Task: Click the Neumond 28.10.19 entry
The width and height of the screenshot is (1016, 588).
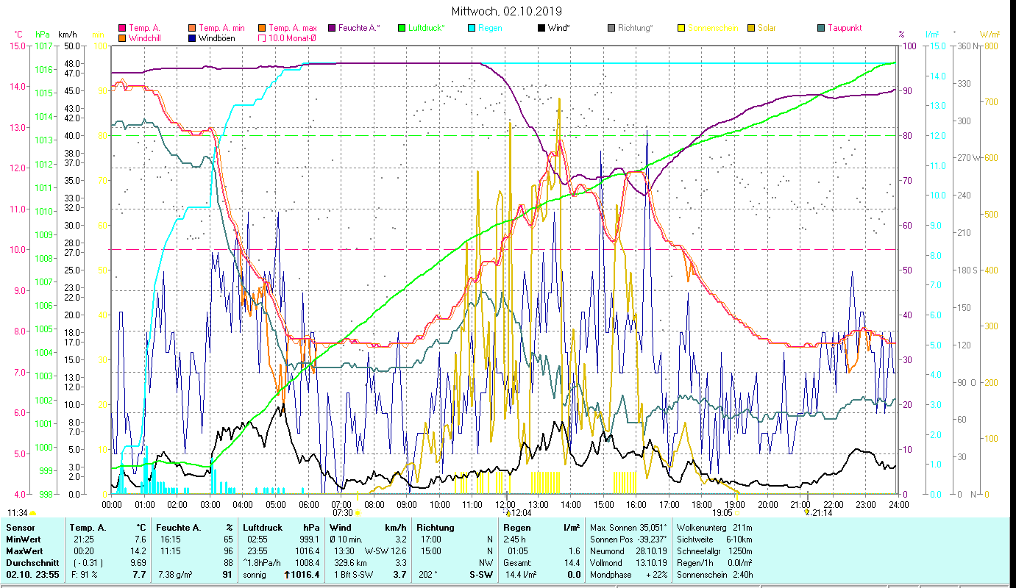Action: coord(628,551)
